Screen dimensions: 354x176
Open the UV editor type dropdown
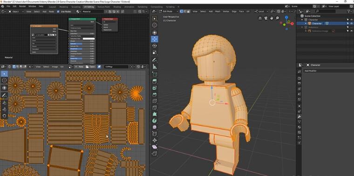pyautogui.click(x=3, y=67)
